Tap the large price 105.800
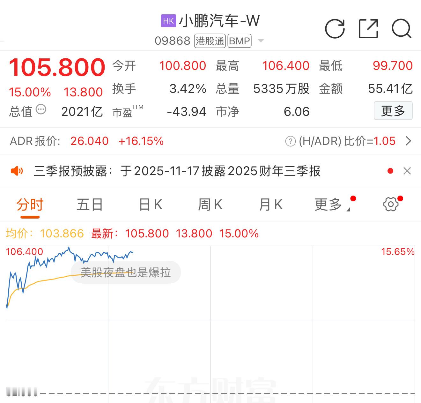 (x=57, y=67)
